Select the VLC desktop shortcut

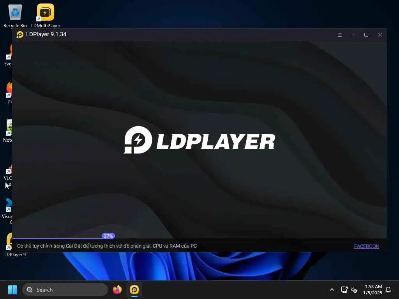click(x=8, y=176)
